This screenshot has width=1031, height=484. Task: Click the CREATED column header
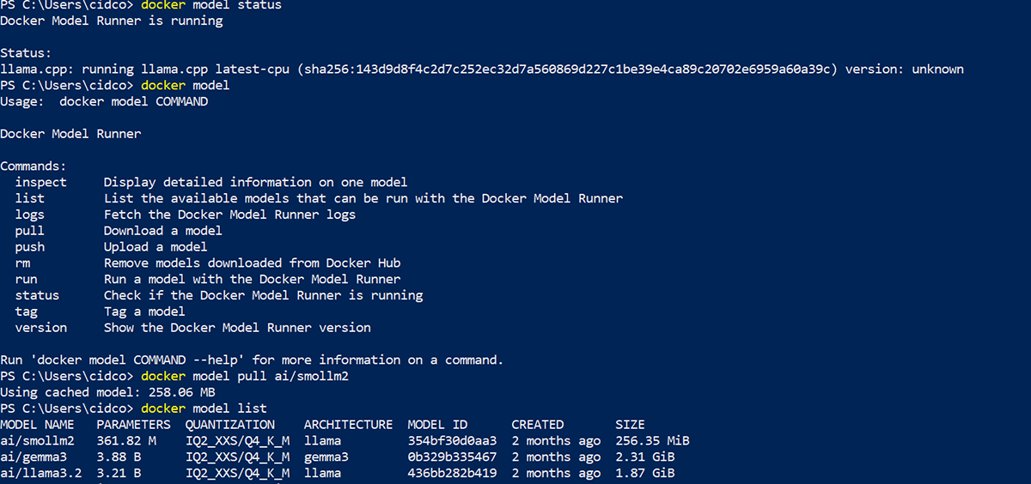point(537,424)
